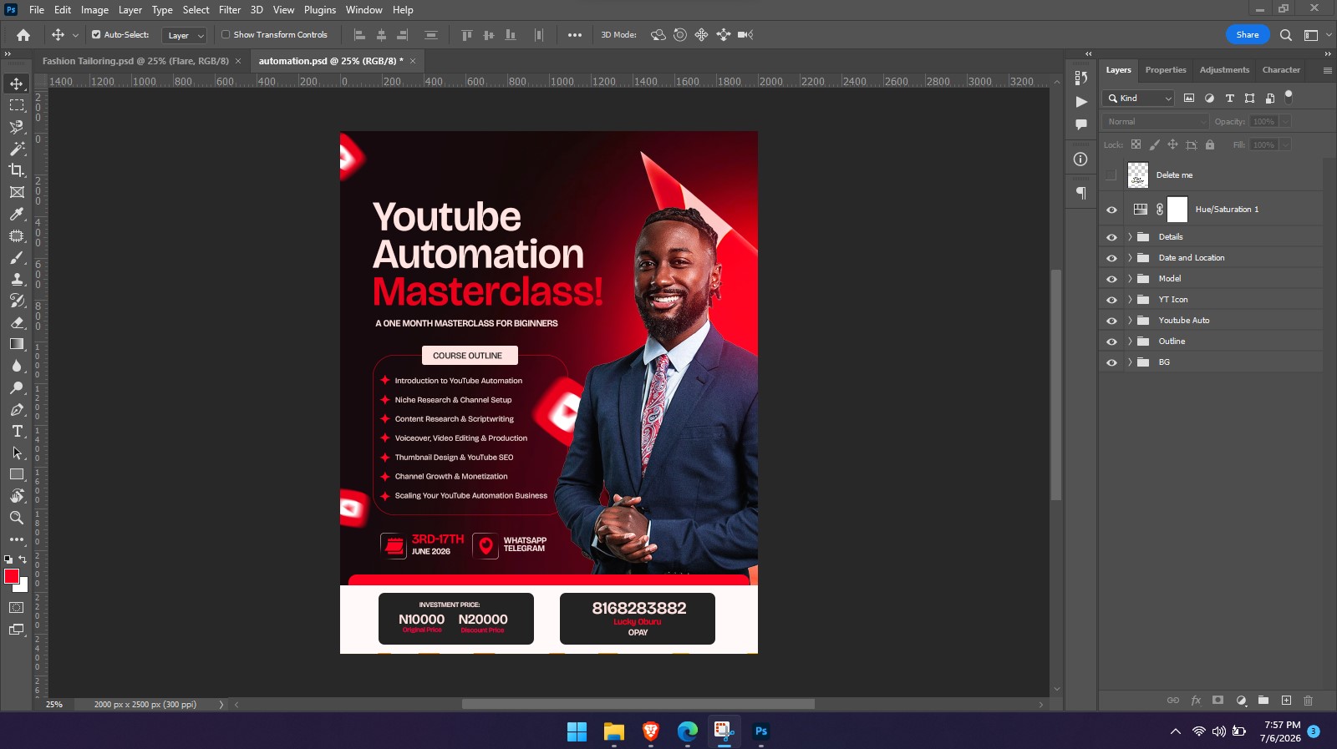Viewport: 1337px width, 749px height.
Task: Expand the Outline group
Action: 1130,342
